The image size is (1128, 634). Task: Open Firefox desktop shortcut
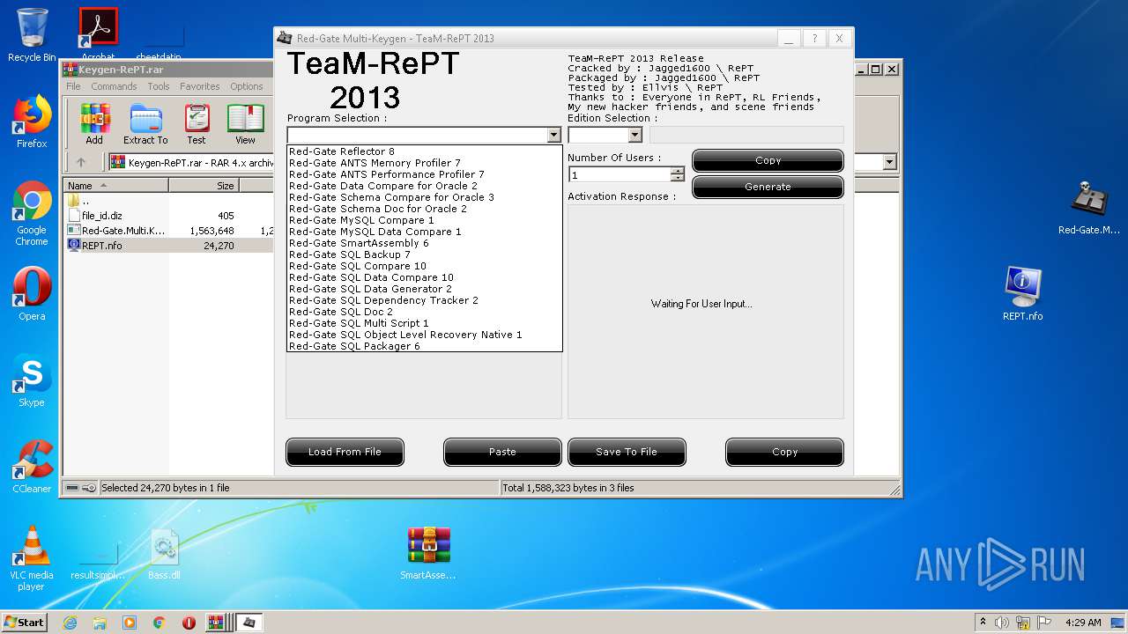coord(32,122)
